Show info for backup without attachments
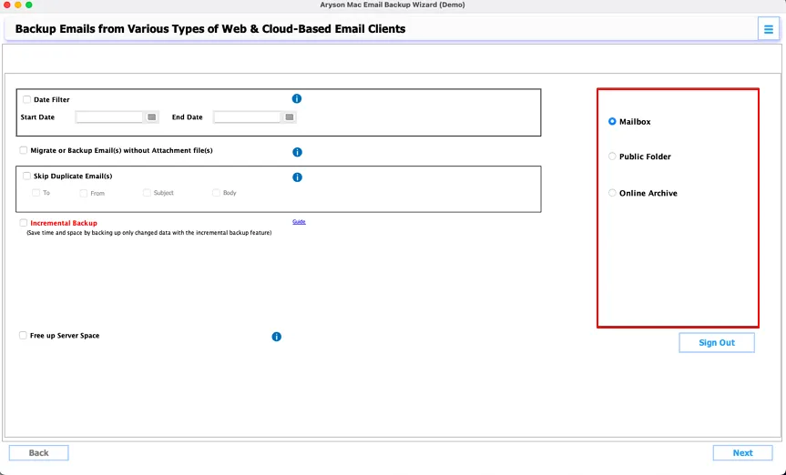 click(x=297, y=152)
